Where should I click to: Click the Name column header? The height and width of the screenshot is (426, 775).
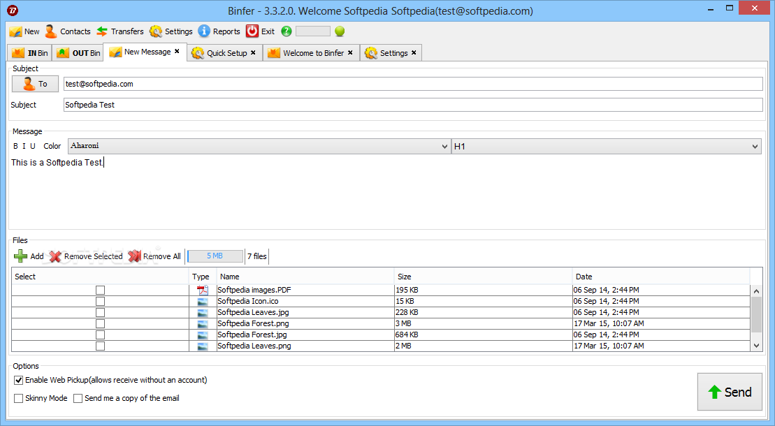305,277
